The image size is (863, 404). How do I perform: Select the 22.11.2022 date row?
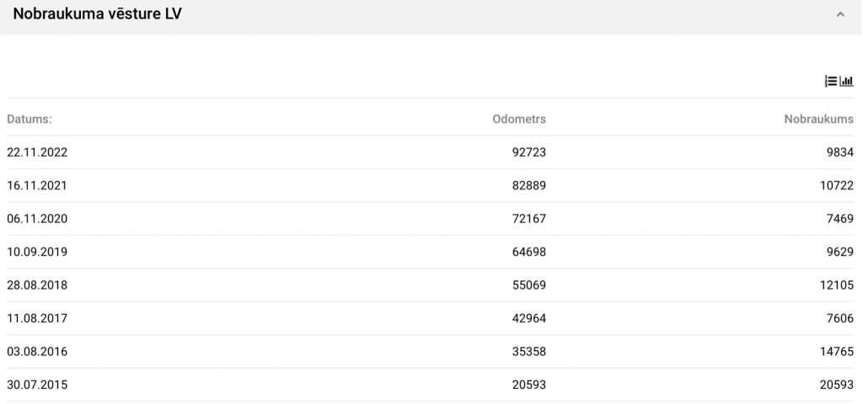pos(37,152)
